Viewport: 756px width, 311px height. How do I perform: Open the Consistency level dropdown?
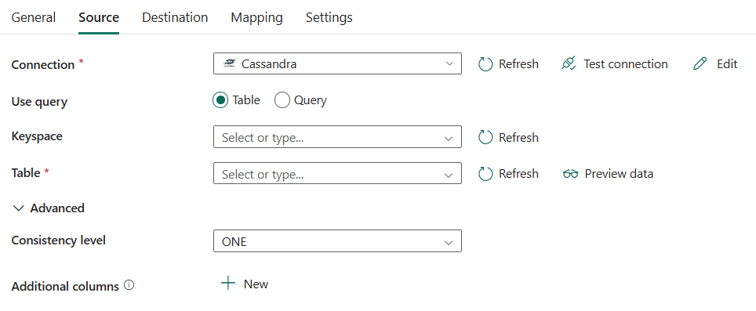337,240
